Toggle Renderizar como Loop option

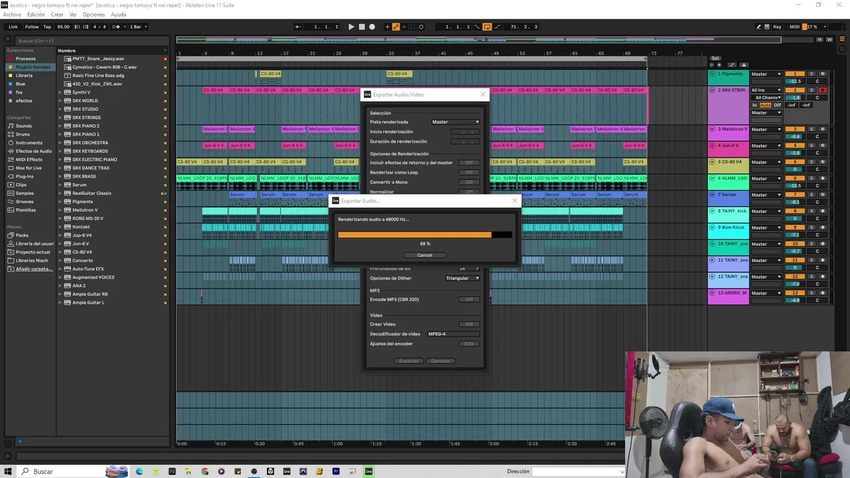pyautogui.click(x=469, y=173)
